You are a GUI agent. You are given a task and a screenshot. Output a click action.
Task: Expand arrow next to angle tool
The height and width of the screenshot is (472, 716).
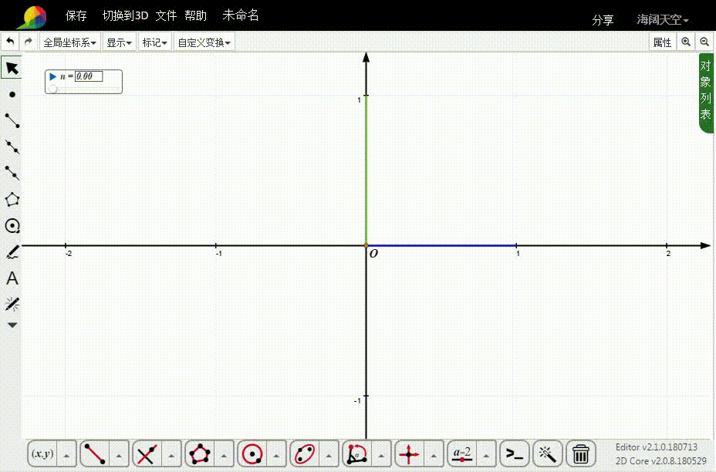pyautogui.click(x=382, y=455)
